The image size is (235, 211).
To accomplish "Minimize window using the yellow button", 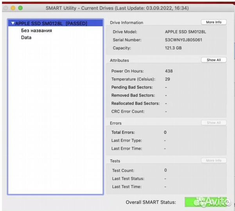I will tap(13, 8).
